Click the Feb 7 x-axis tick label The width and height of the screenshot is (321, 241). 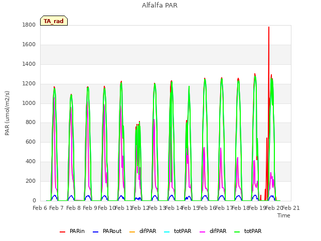pos(57,208)
